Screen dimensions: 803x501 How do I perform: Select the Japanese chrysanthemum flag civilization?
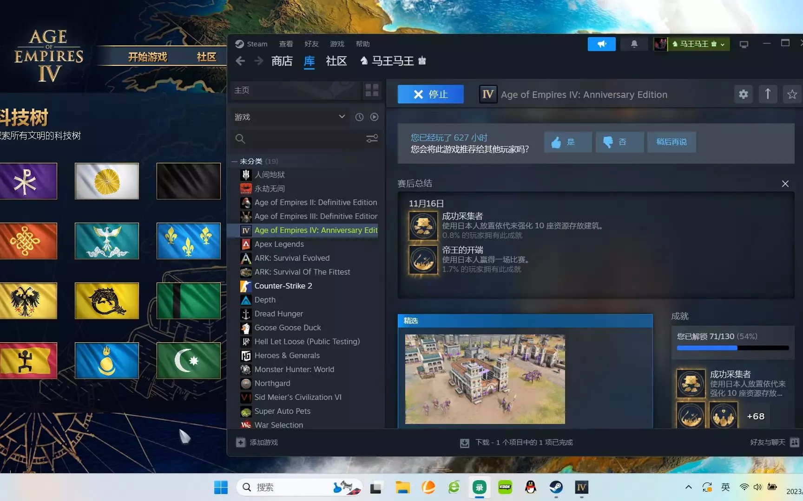point(107,181)
